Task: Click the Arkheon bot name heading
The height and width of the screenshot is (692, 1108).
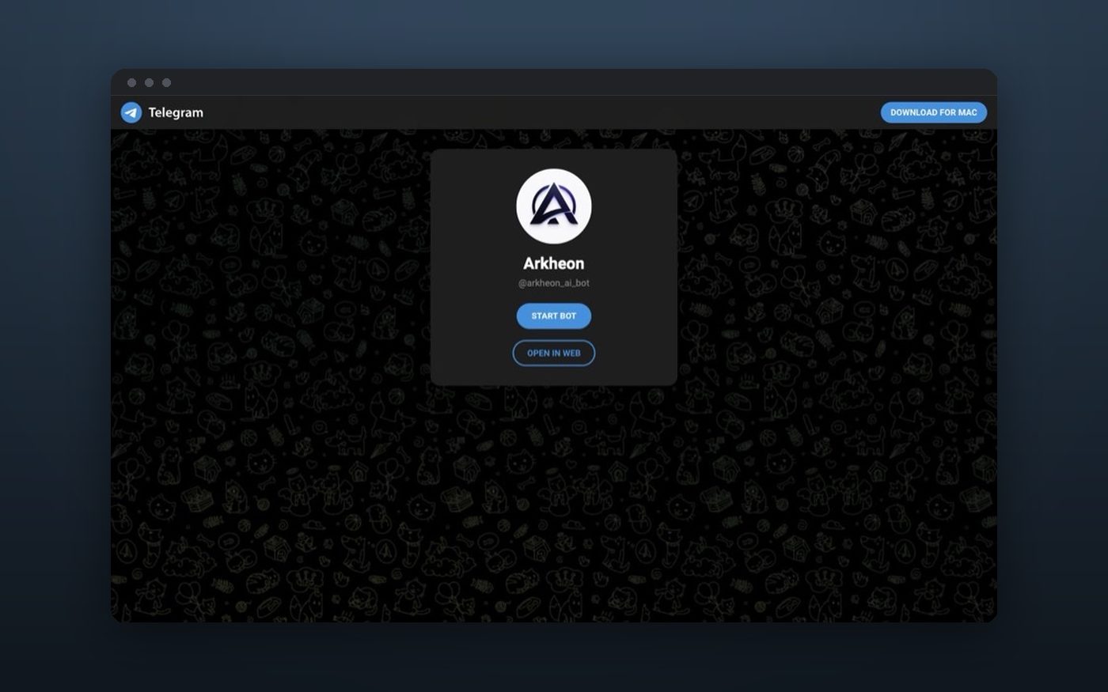Action: 554,263
